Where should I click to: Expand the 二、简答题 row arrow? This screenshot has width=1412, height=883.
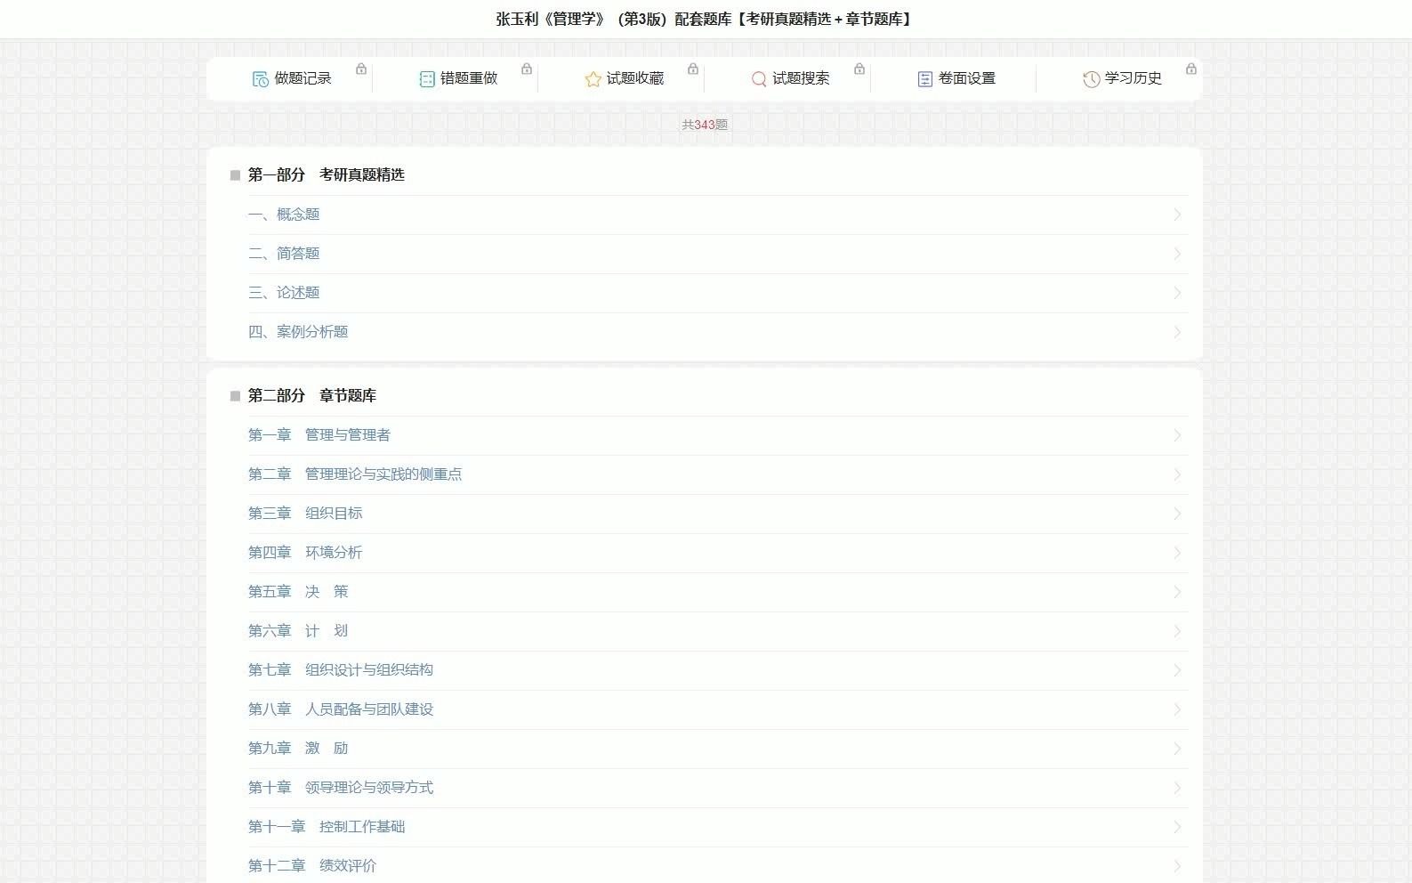tap(1177, 254)
